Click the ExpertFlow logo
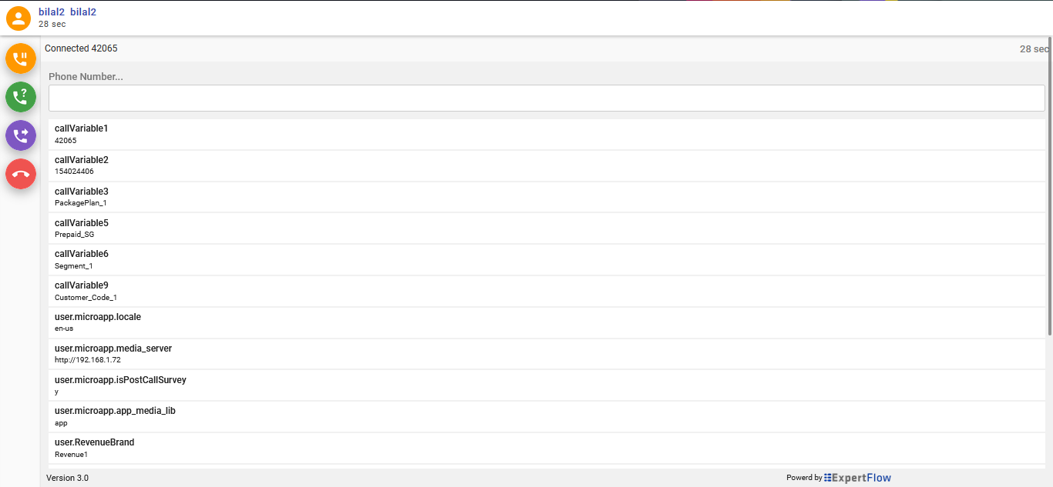1053x487 pixels. [x=857, y=477]
